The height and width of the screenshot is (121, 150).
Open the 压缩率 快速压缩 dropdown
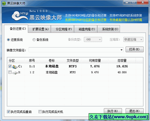133,39
